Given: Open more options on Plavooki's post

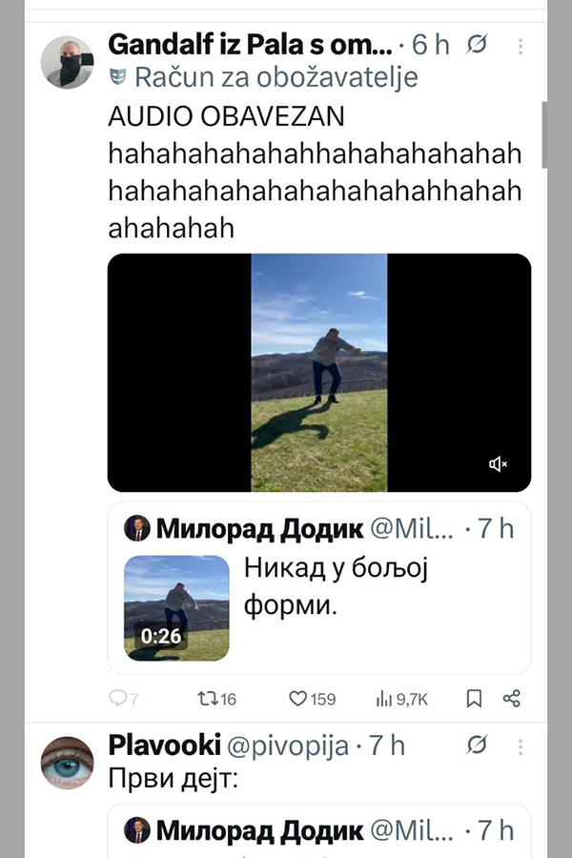Looking at the screenshot, I should pyautogui.click(x=520, y=745).
